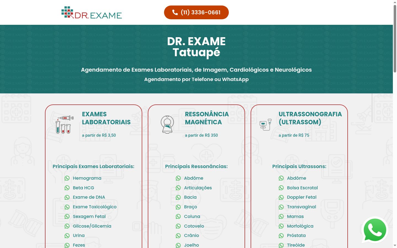The height and width of the screenshot is (248, 397).
Task: Tap the WhatsApp icon beside Bacia
Action: (178, 197)
